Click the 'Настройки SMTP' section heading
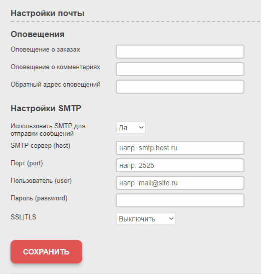261x274 pixels. click(x=46, y=108)
